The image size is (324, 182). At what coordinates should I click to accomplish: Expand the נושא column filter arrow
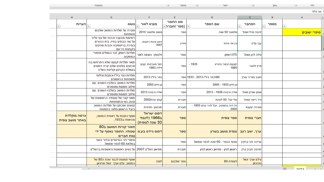[x=89, y=26]
